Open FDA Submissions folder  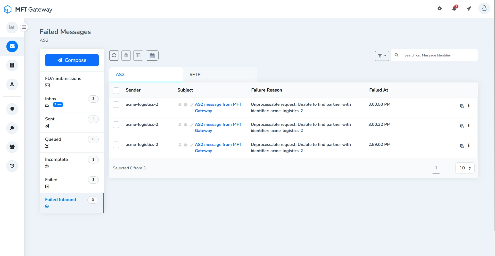point(72,82)
